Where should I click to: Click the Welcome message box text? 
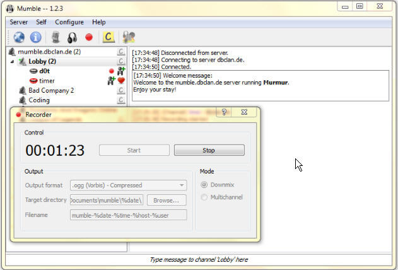click(260, 86)
